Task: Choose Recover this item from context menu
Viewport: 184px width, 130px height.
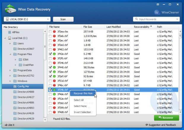Action: pos(83,93)
